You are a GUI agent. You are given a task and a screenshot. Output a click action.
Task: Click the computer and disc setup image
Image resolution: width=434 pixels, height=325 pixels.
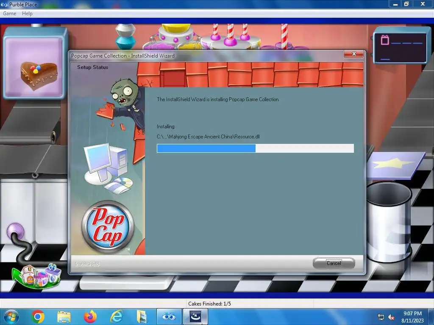tap(108, 168)
